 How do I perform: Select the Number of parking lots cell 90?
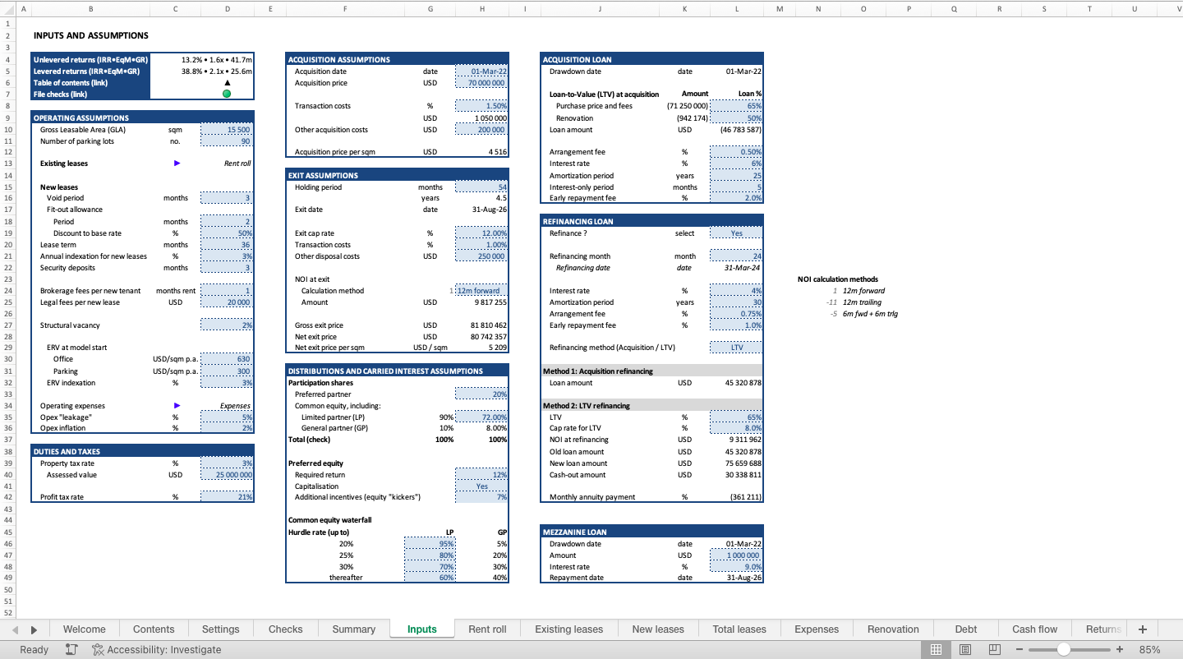[x=227, y=141]
